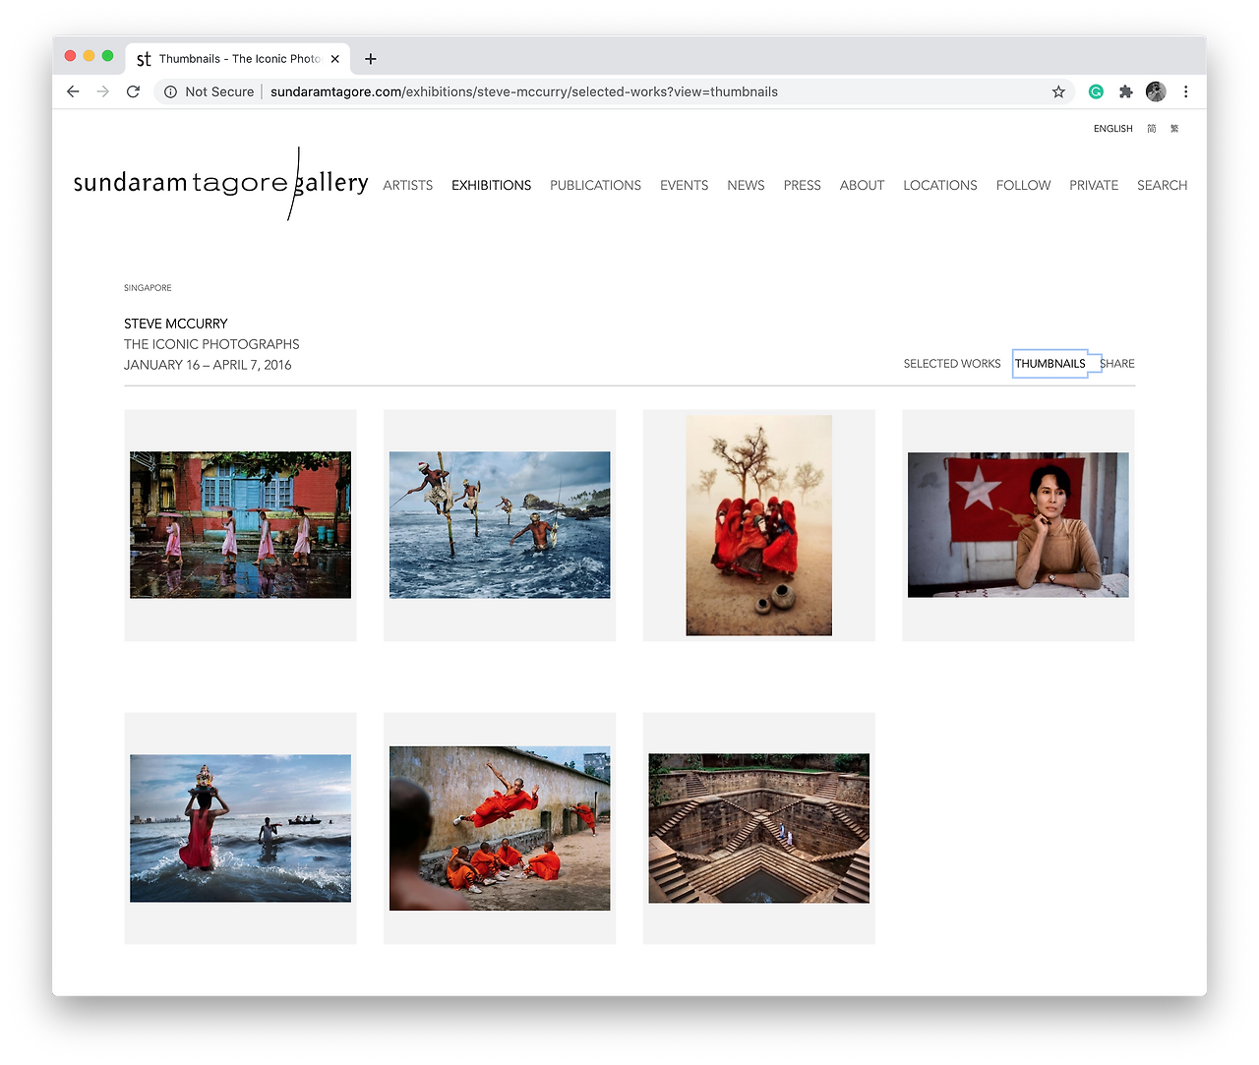This screenshot has height=1065, width=1259.
Task: Open the Exhibitions menu
Action: point(492,185)
